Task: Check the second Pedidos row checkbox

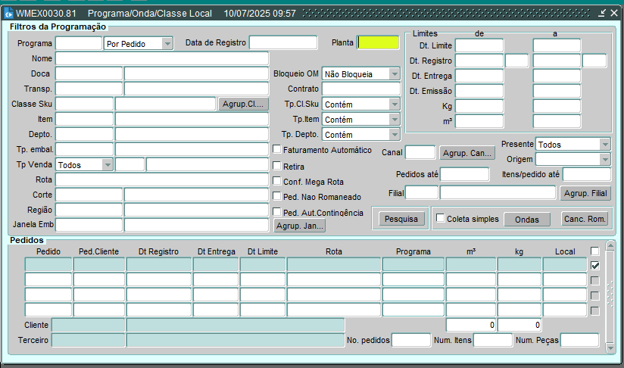Action: click(x=595, y=280)
